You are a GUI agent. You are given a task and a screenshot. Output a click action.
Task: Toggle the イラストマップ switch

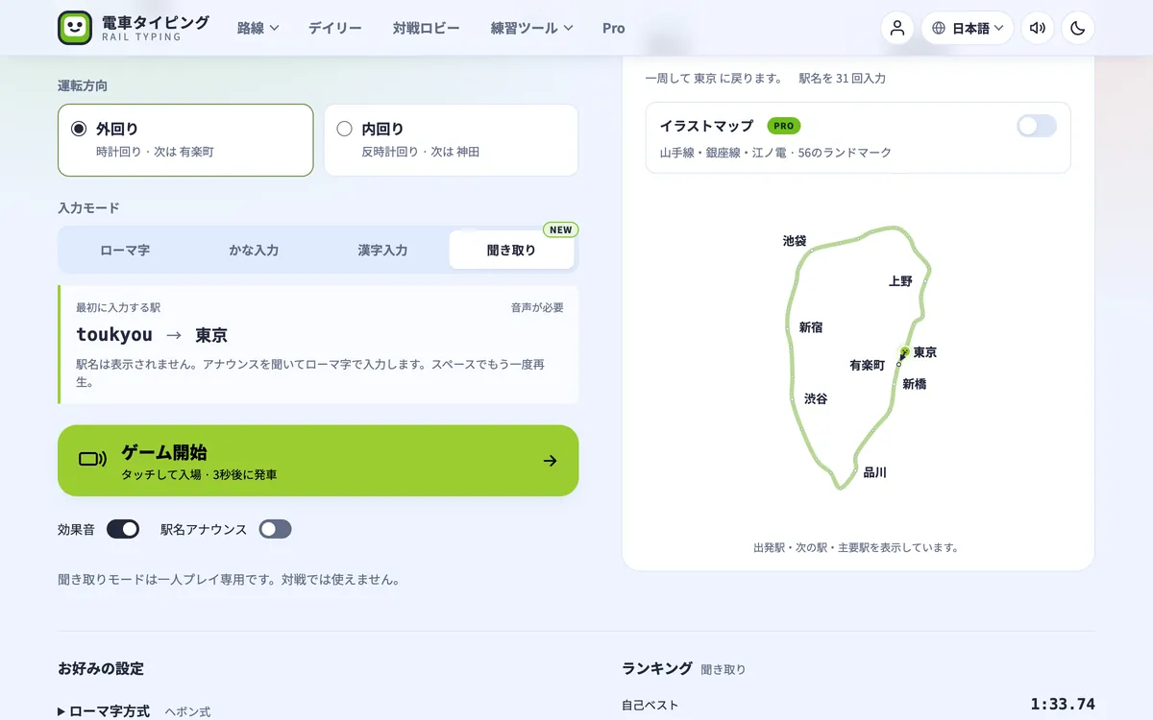pos(1037,126)
